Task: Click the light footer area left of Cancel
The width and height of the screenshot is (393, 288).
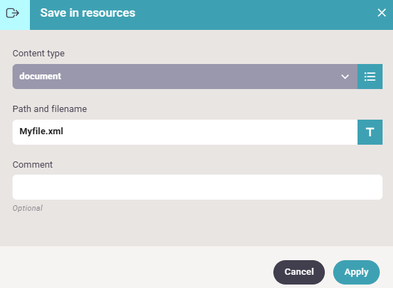Action: pos(136,267)
